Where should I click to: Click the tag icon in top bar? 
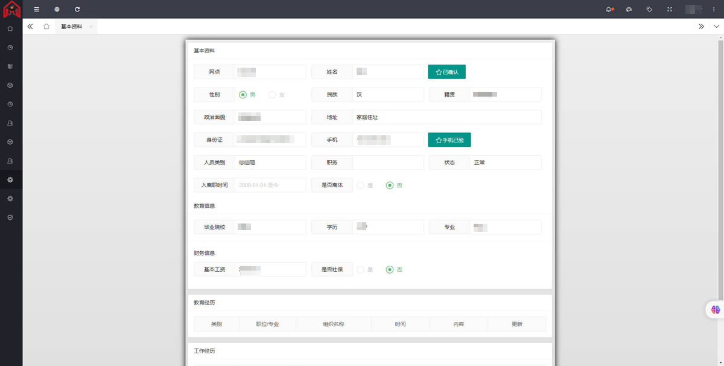coord(649,10)
